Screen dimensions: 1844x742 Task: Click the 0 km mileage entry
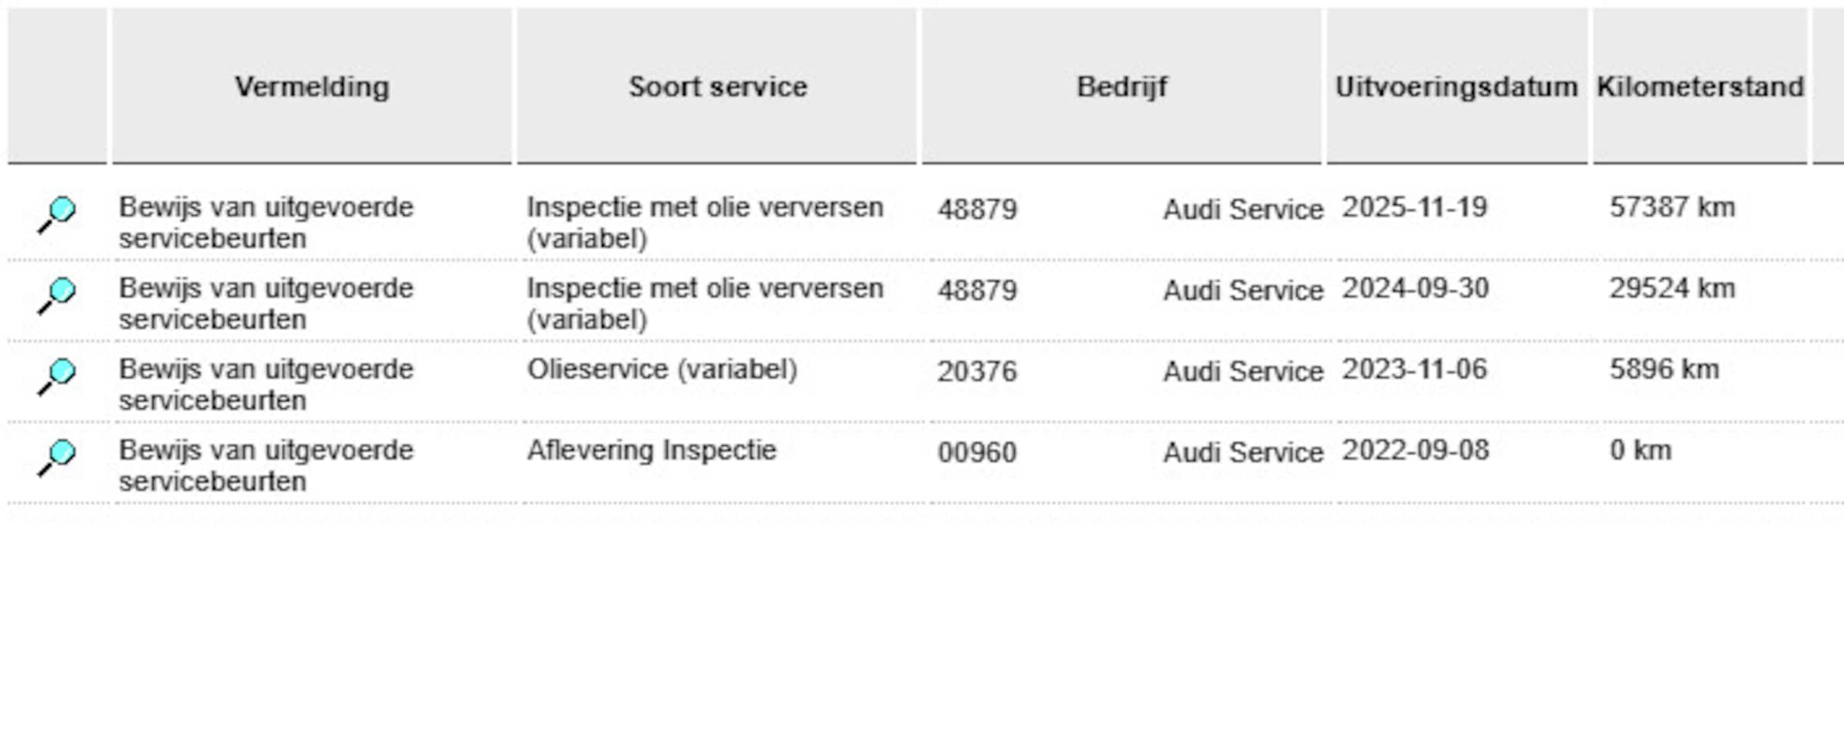1641,451
